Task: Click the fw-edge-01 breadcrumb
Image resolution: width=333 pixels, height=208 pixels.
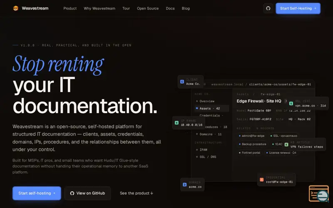Action: click(x=270, y=94)
